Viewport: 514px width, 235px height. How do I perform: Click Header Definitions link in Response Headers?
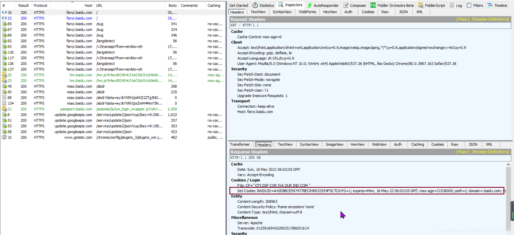tap(490, 152)
